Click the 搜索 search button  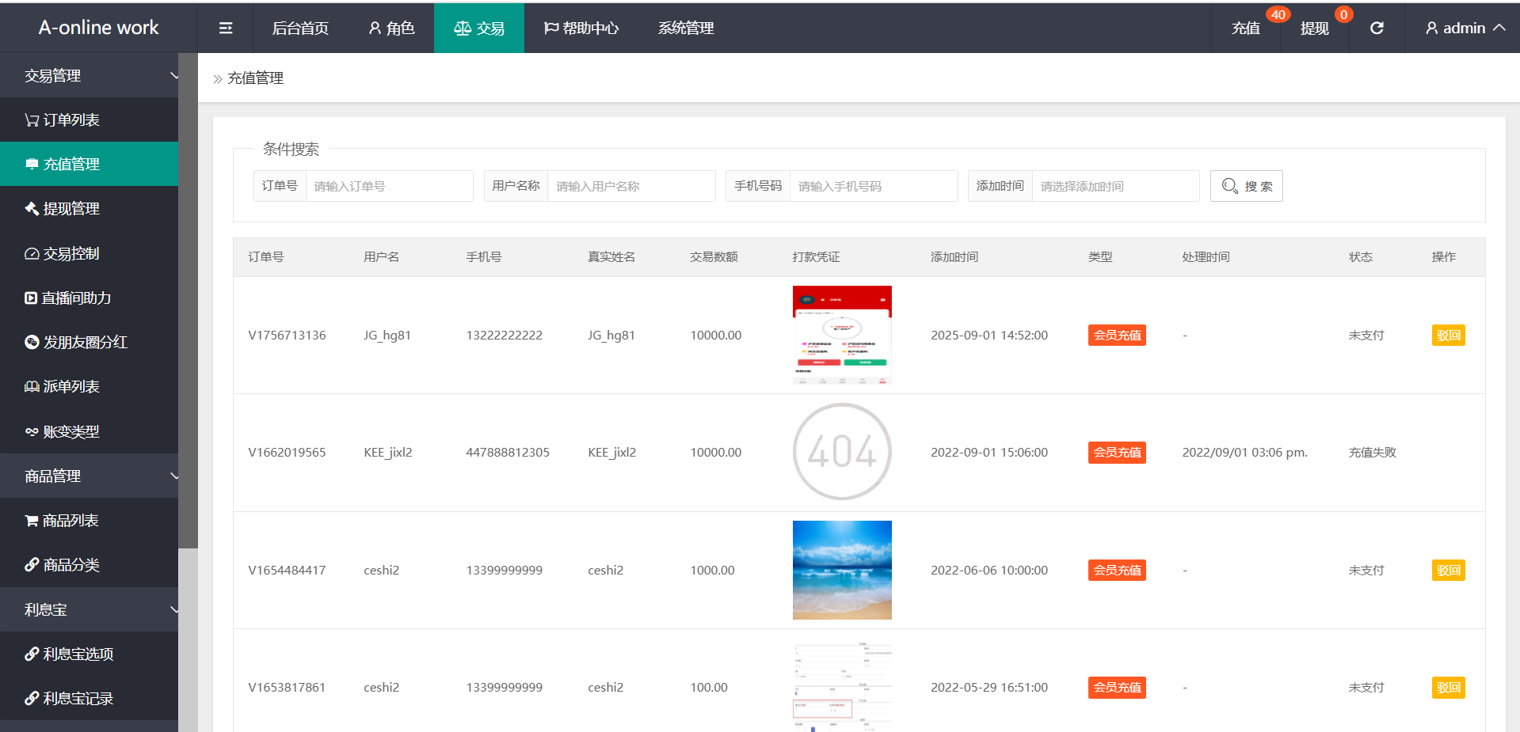1246,187
